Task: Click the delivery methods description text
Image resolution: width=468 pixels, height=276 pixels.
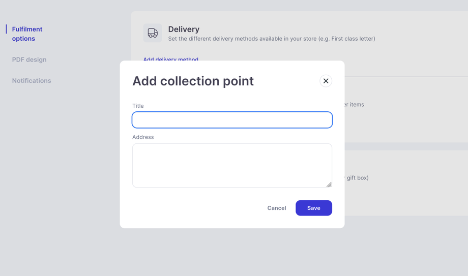Action: tap(272, 39)
